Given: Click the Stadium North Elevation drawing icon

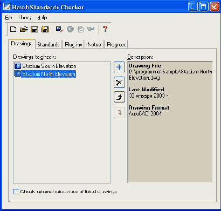Looking at the screenshot, I should pyautogui.click(x=18, y=74).
